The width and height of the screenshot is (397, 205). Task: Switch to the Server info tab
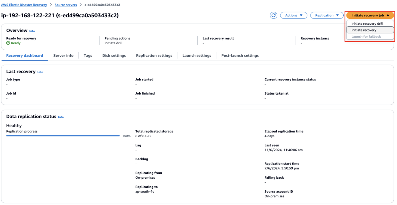[63, 55]
